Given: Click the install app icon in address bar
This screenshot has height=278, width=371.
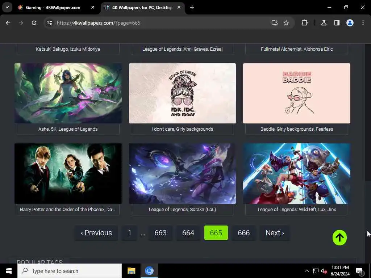Looking at the screenshot, I should tap(275, 23).
